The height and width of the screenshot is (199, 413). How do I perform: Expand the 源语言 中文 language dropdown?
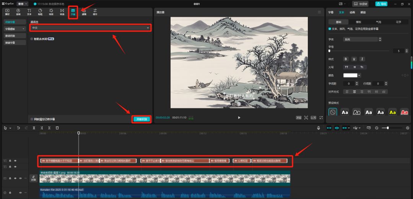pos(91,28)
